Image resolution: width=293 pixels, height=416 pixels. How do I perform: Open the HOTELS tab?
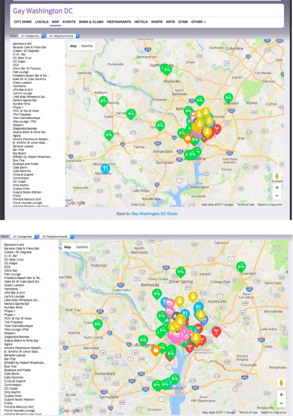tap(141, 22)
